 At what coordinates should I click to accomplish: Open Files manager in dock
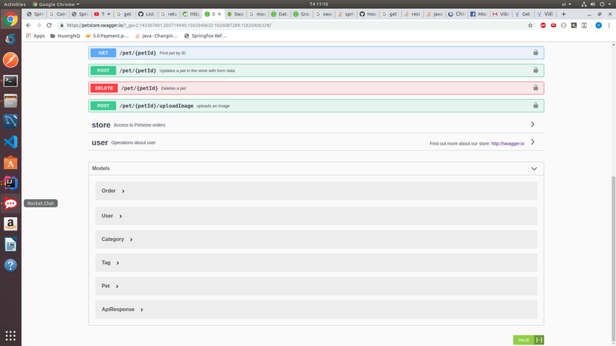coord(10,101)
